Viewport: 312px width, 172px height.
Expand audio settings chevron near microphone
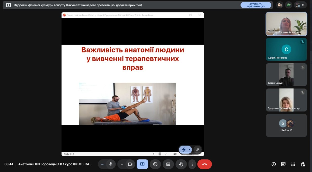click(122, 164)
